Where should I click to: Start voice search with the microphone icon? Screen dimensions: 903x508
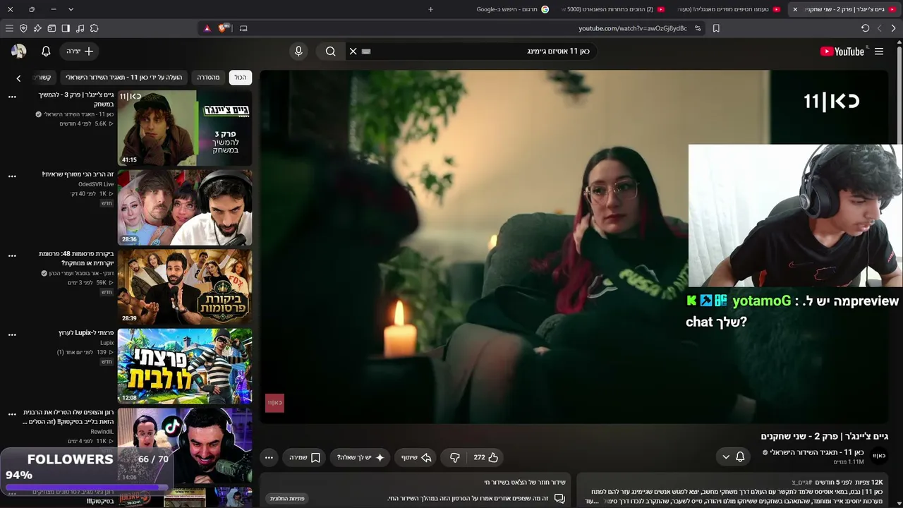coord(298,51)
